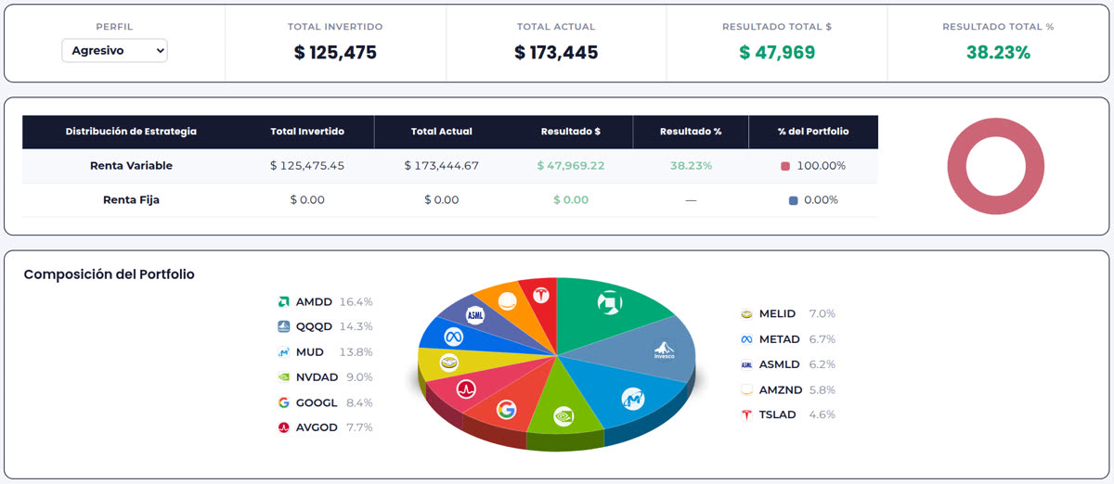Click the Total Actual table column header
1114x484 pixels.
point(442,132)
